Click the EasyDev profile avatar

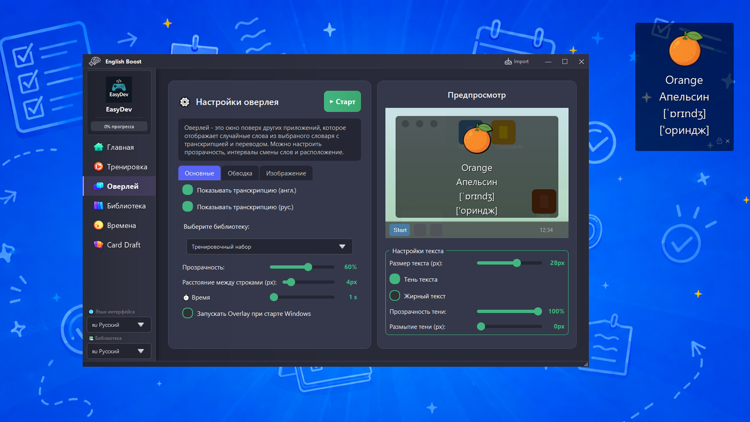[x=119, y=89]
